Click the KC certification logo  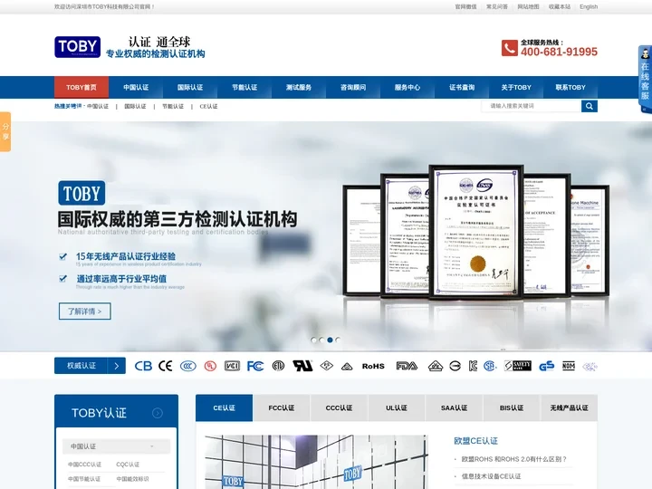(473, 366)
